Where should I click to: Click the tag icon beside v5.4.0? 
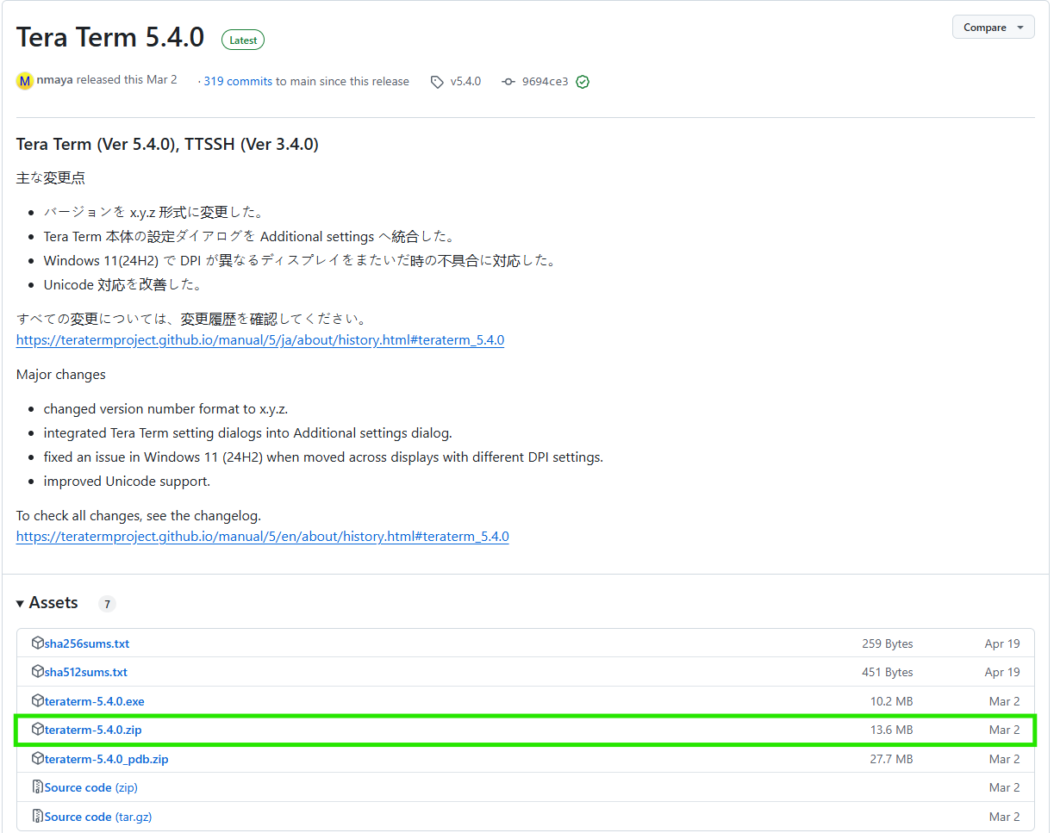pos(438,82)
